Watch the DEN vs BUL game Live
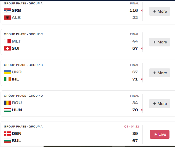The height and width of the screenshot is (147, 175). 160,134
